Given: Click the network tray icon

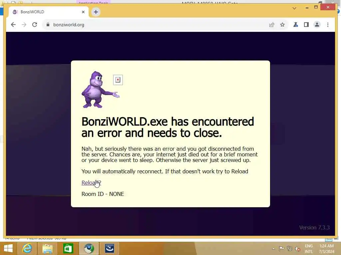Looking at the screenshot, I should pyautogui.click(x=289, y=248).
